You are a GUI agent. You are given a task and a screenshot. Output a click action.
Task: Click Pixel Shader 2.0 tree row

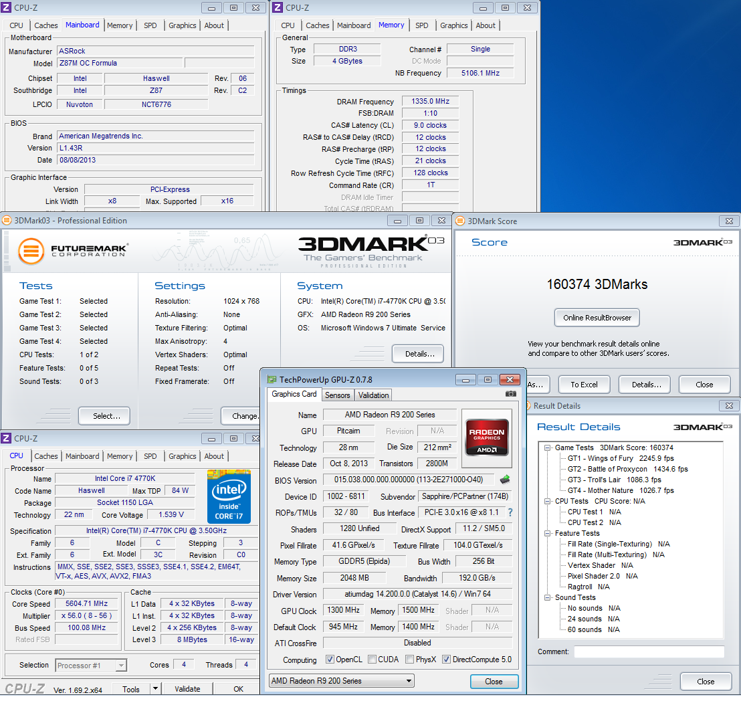603,576
